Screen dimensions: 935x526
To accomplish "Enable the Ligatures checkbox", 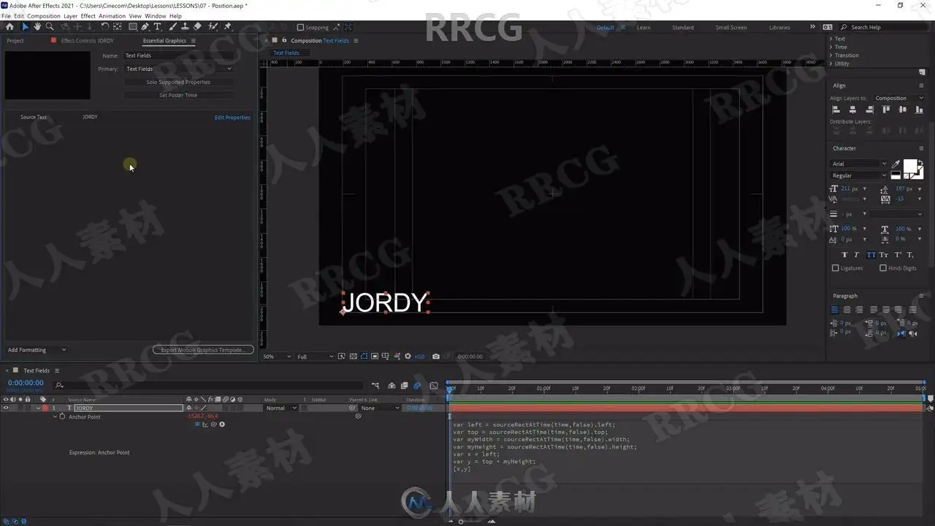I will [x=836, y=268].
